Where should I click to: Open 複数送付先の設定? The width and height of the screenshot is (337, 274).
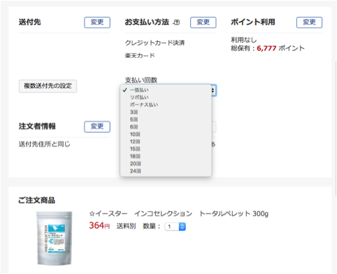(x=48, y=86)
